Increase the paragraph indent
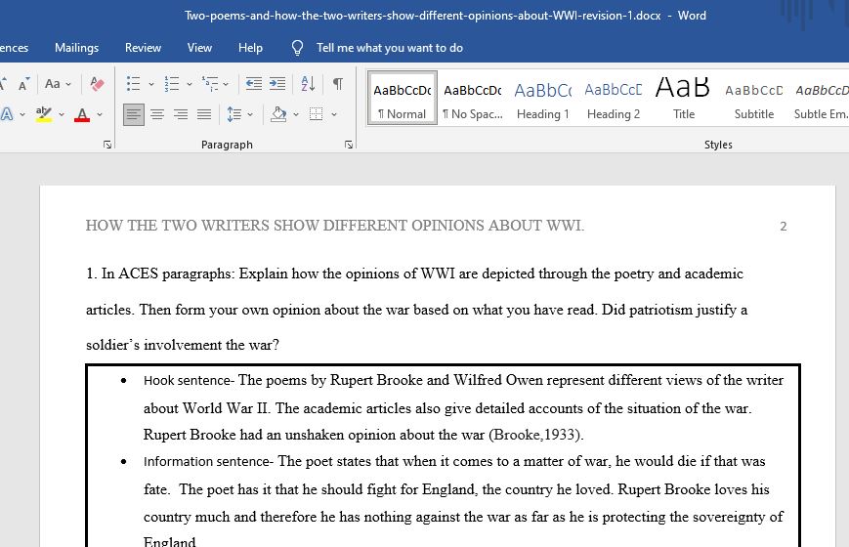The height and width of the screenshot is (547, 849). pos(277,83)
